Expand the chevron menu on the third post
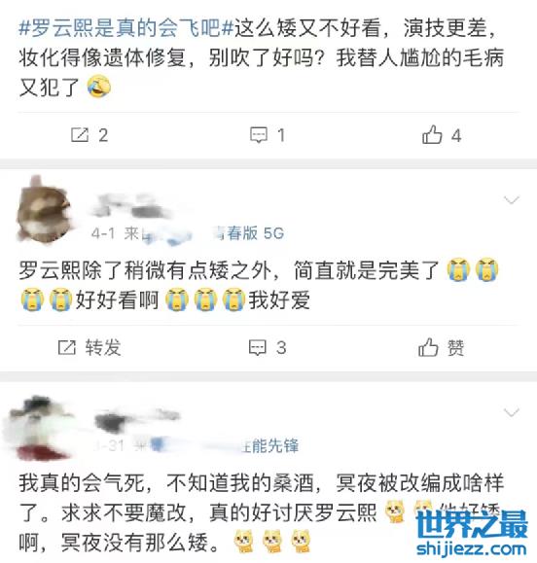This screenshot has height=563, width=537. tap(512, 412)
